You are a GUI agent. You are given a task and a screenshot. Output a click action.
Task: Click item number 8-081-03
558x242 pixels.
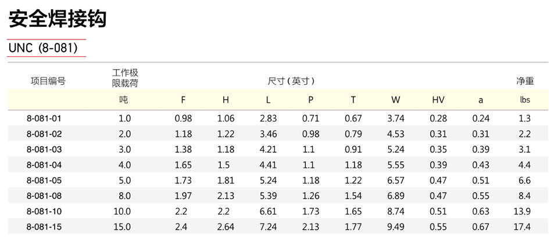[x=44, y=150]
